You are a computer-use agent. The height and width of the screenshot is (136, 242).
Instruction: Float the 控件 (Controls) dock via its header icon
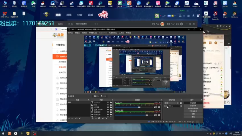(x=201, y=100)
